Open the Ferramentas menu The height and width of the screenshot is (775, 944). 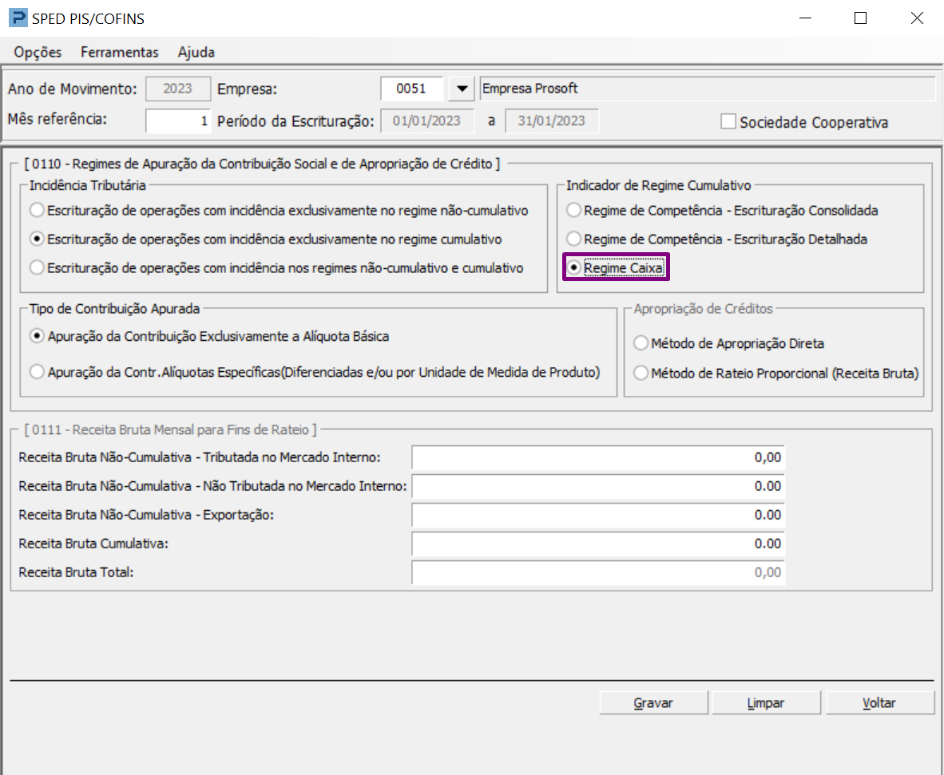tap(120, 52)
